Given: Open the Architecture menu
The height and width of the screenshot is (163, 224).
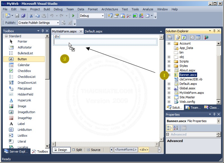Looking at the screenshot, I should 109,9.
